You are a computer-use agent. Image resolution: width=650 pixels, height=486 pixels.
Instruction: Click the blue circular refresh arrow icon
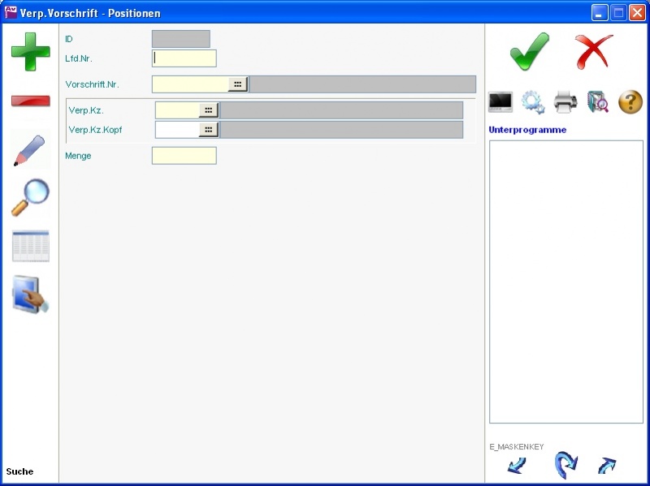point(565,466)
